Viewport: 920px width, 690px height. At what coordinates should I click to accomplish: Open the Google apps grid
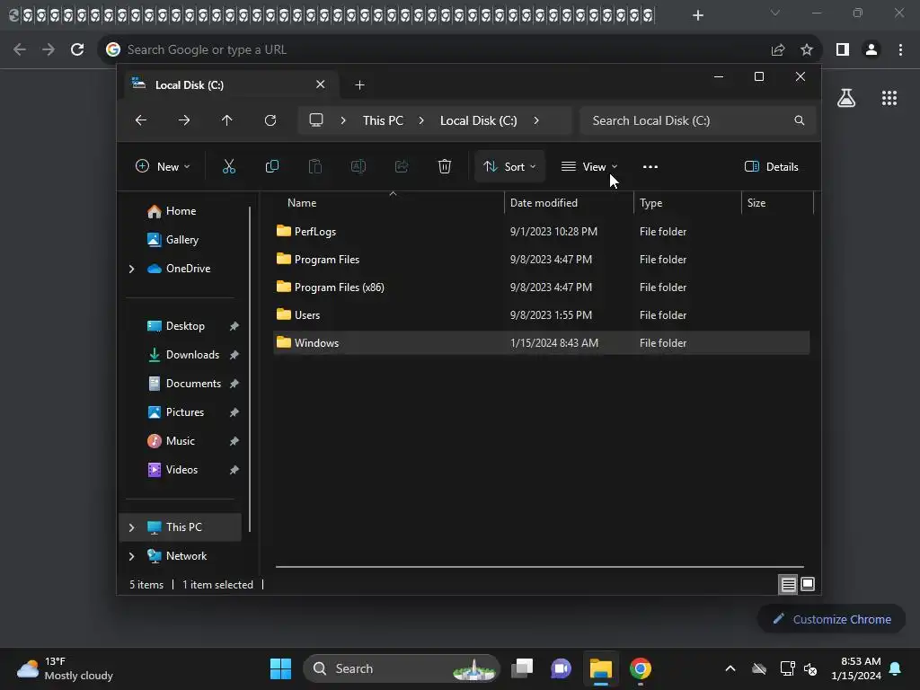889,98
